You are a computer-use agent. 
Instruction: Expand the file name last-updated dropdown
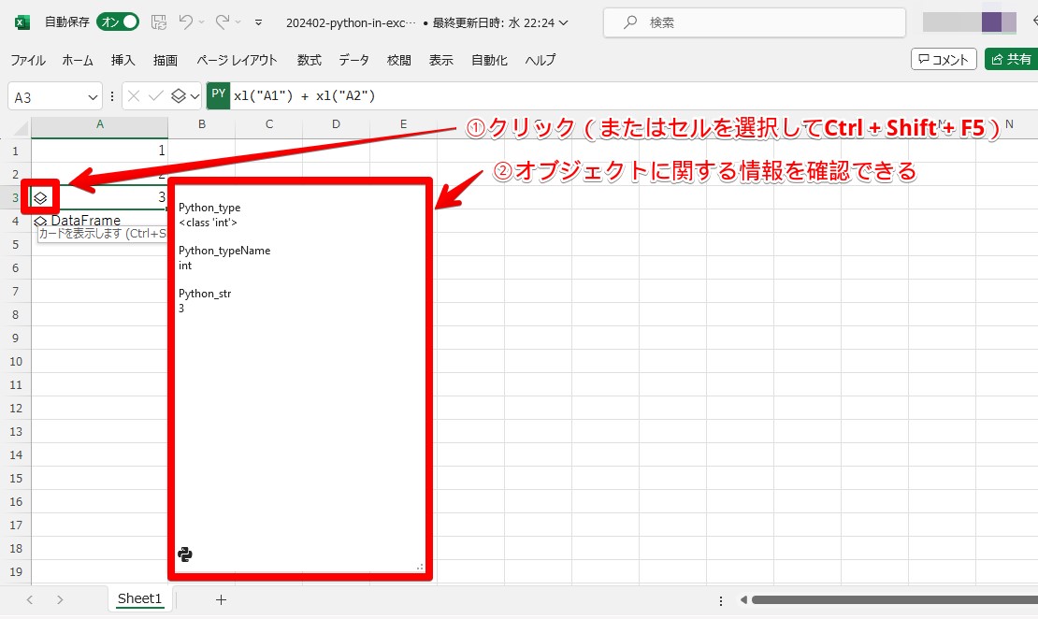(x=562, y=22)
